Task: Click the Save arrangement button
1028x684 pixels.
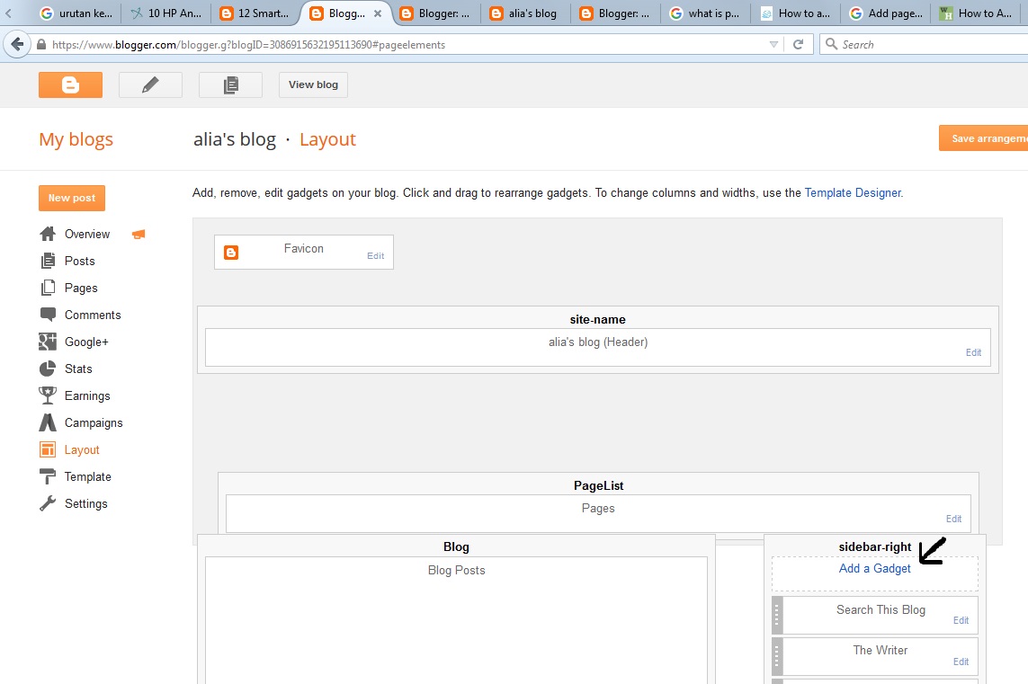Action: point(983,138)
